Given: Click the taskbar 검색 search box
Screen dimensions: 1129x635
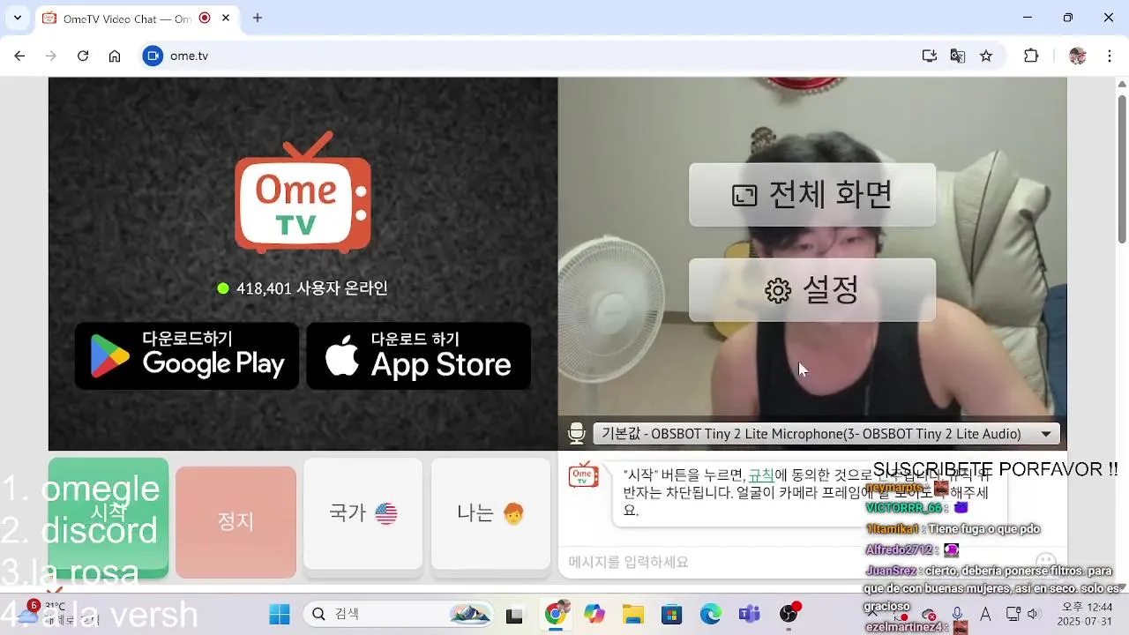Looking at the screenshot, I should (399, 614).
